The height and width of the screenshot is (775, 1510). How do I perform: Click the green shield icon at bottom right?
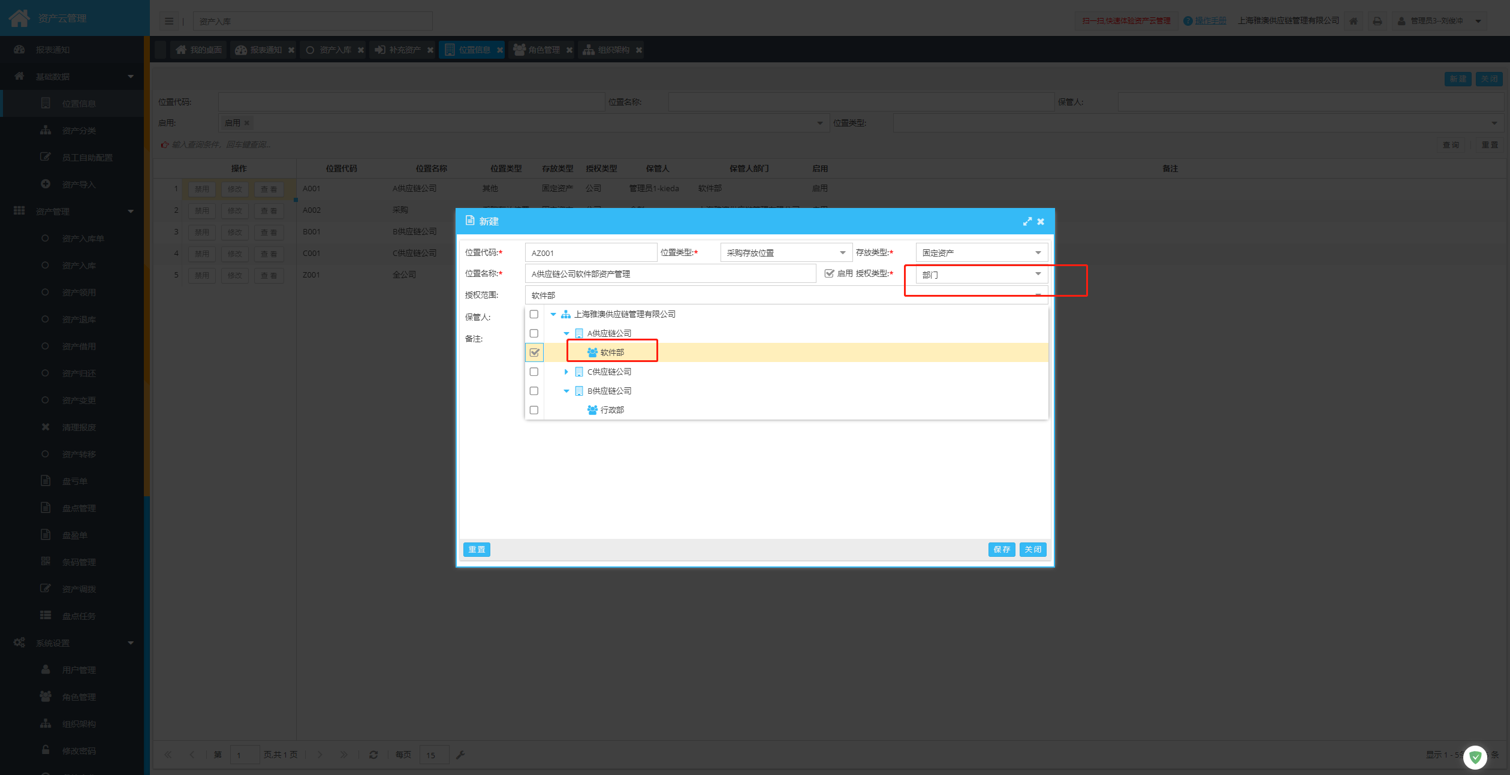pyautogui.click(x=1475, y=757)
